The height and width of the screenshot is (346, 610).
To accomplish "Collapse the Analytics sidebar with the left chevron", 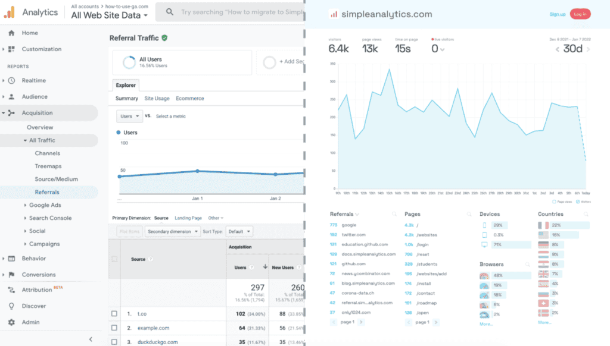I will pos(91,339).
